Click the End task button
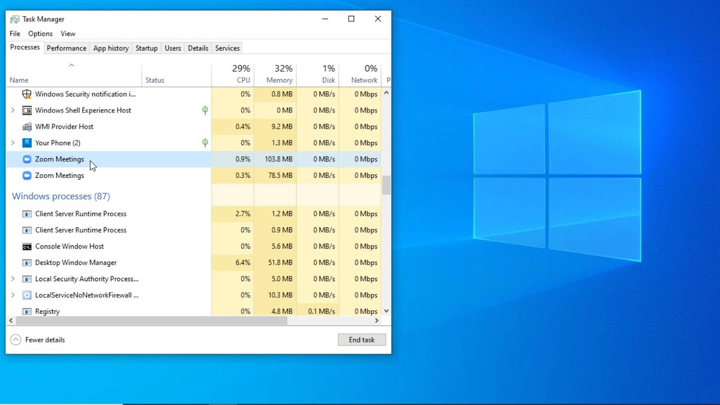 point(362,340)
